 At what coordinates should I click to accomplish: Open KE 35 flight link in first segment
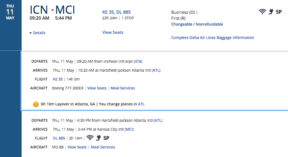coord(58,79)
